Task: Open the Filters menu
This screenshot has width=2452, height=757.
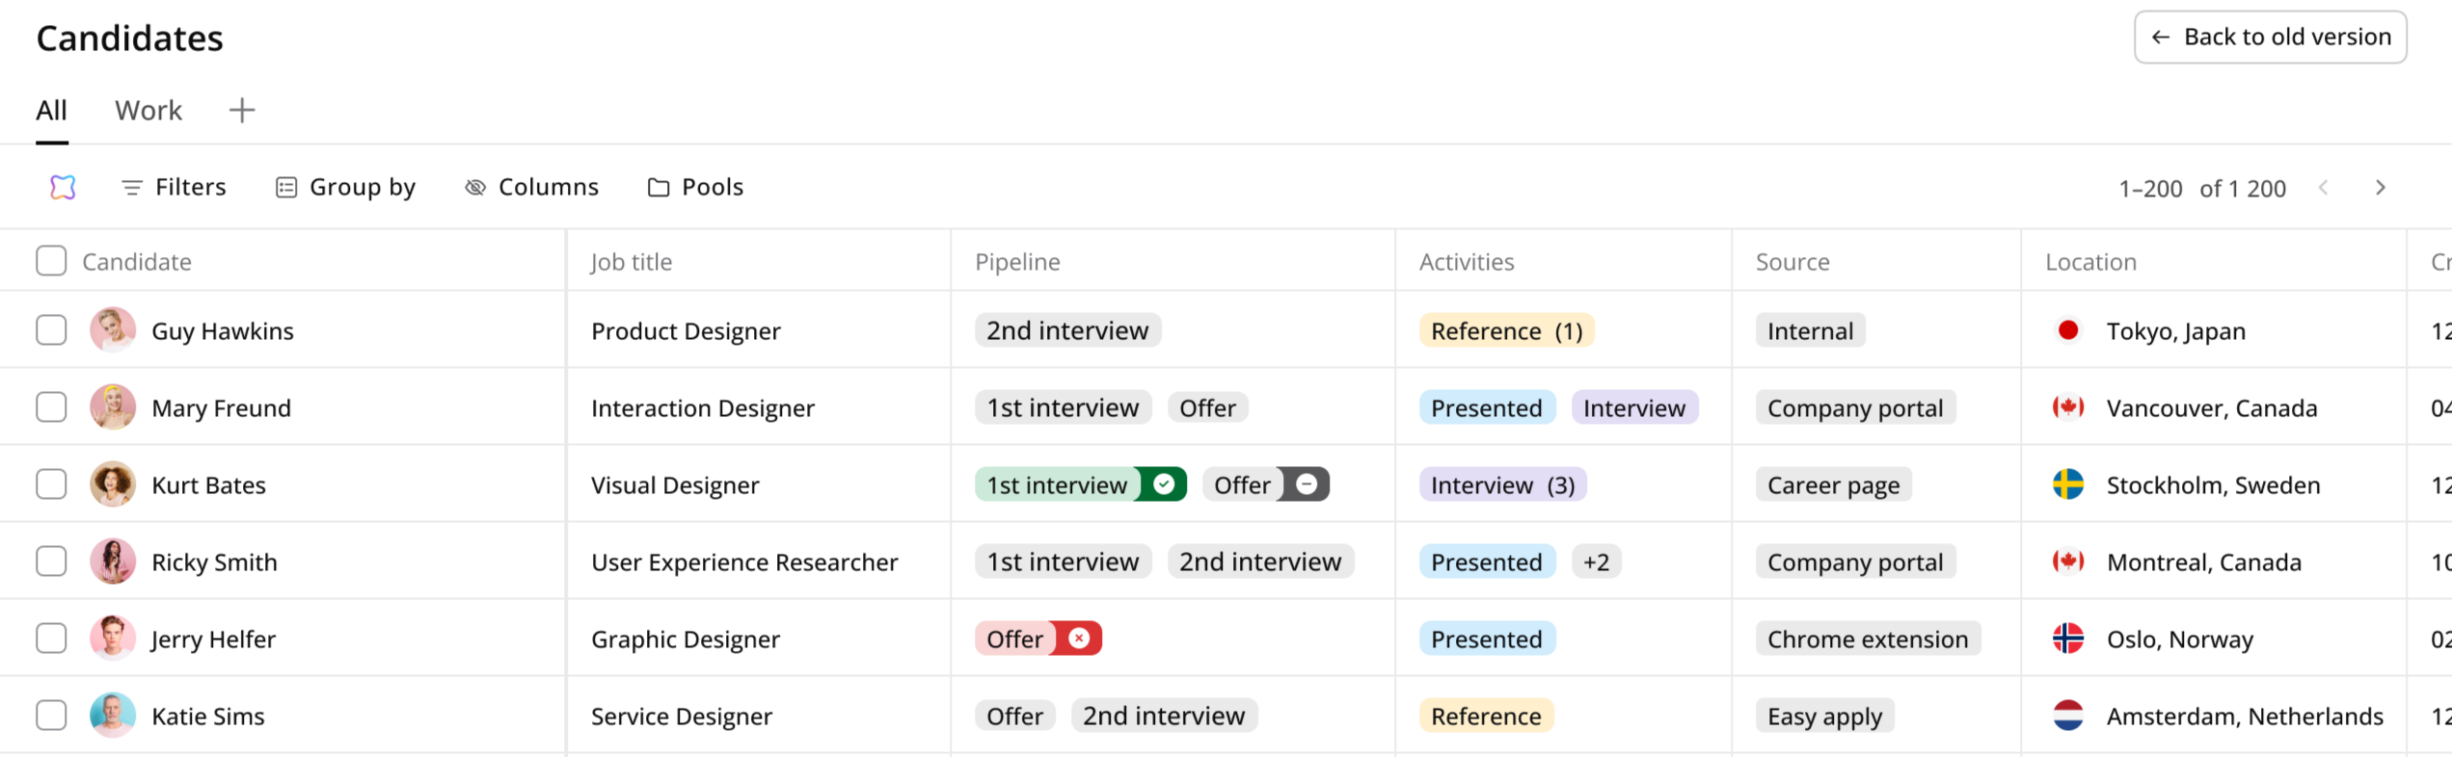Action: 174,187
